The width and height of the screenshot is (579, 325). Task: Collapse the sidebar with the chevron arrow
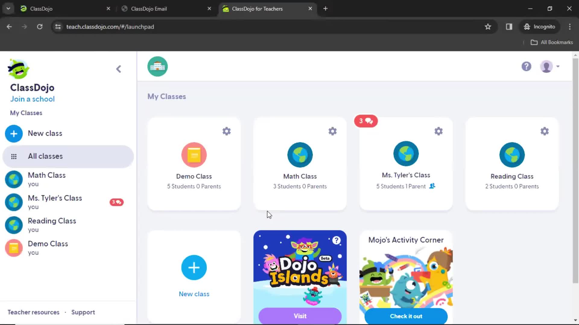[x=119, y=69]
